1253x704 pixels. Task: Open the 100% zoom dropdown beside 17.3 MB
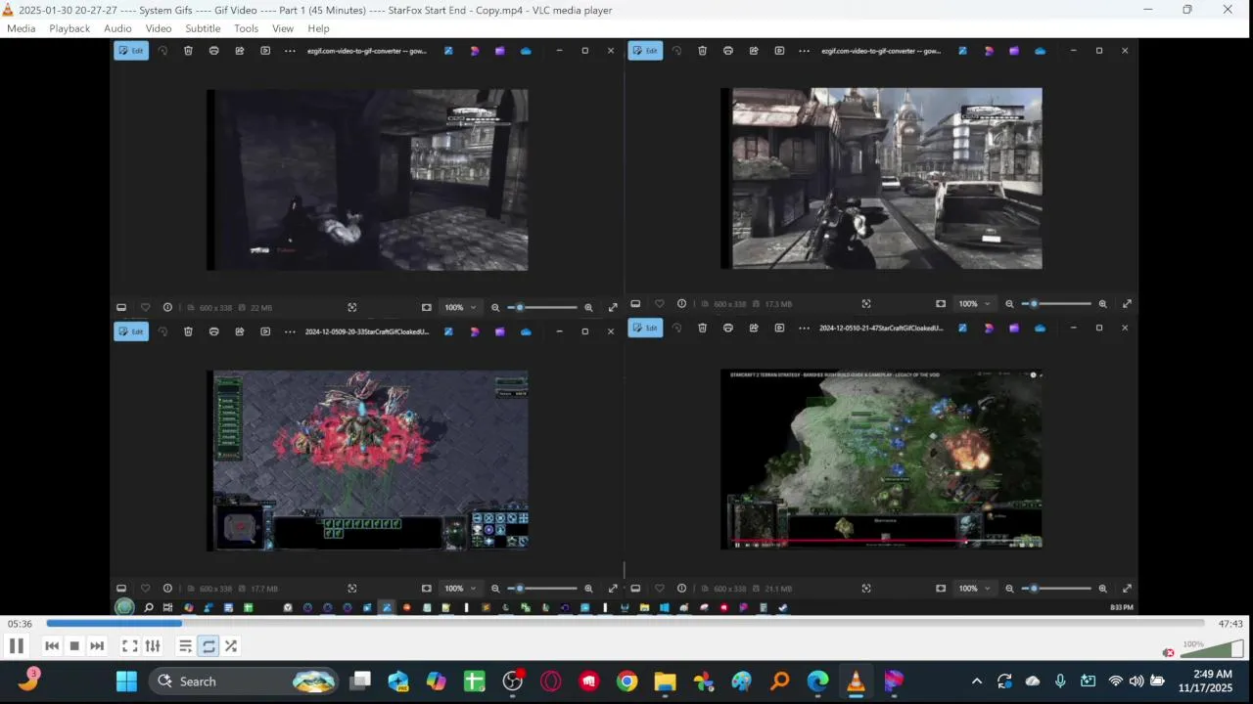(x=974, y=304)
